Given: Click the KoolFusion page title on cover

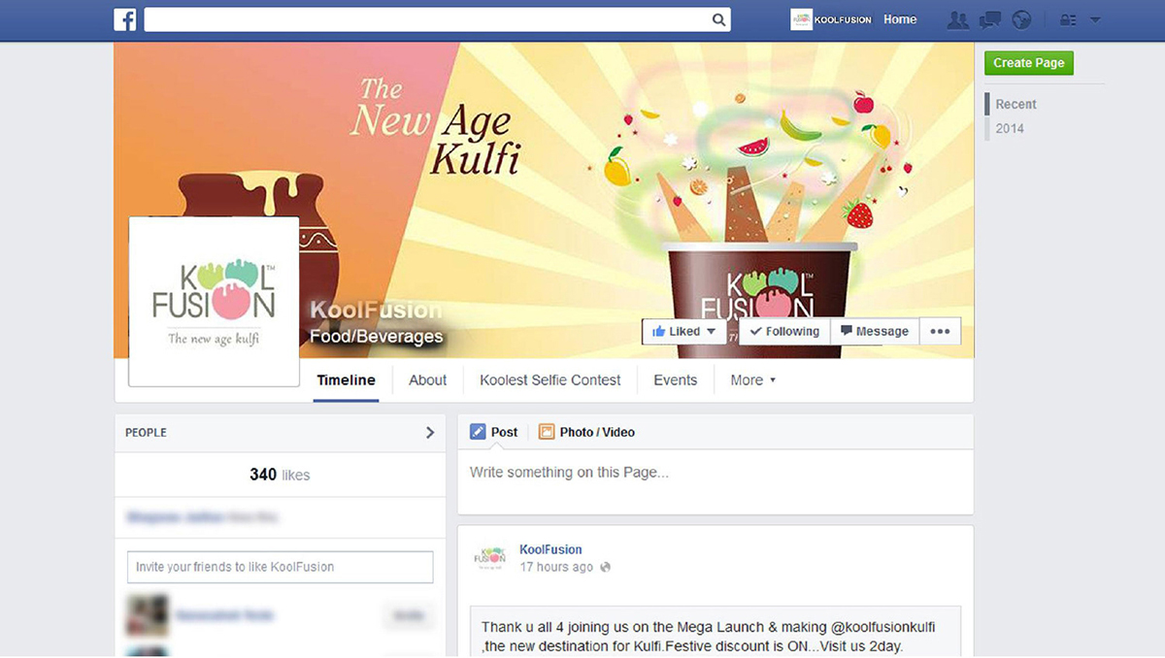Looking at the screenshot, I should (376, 311).
